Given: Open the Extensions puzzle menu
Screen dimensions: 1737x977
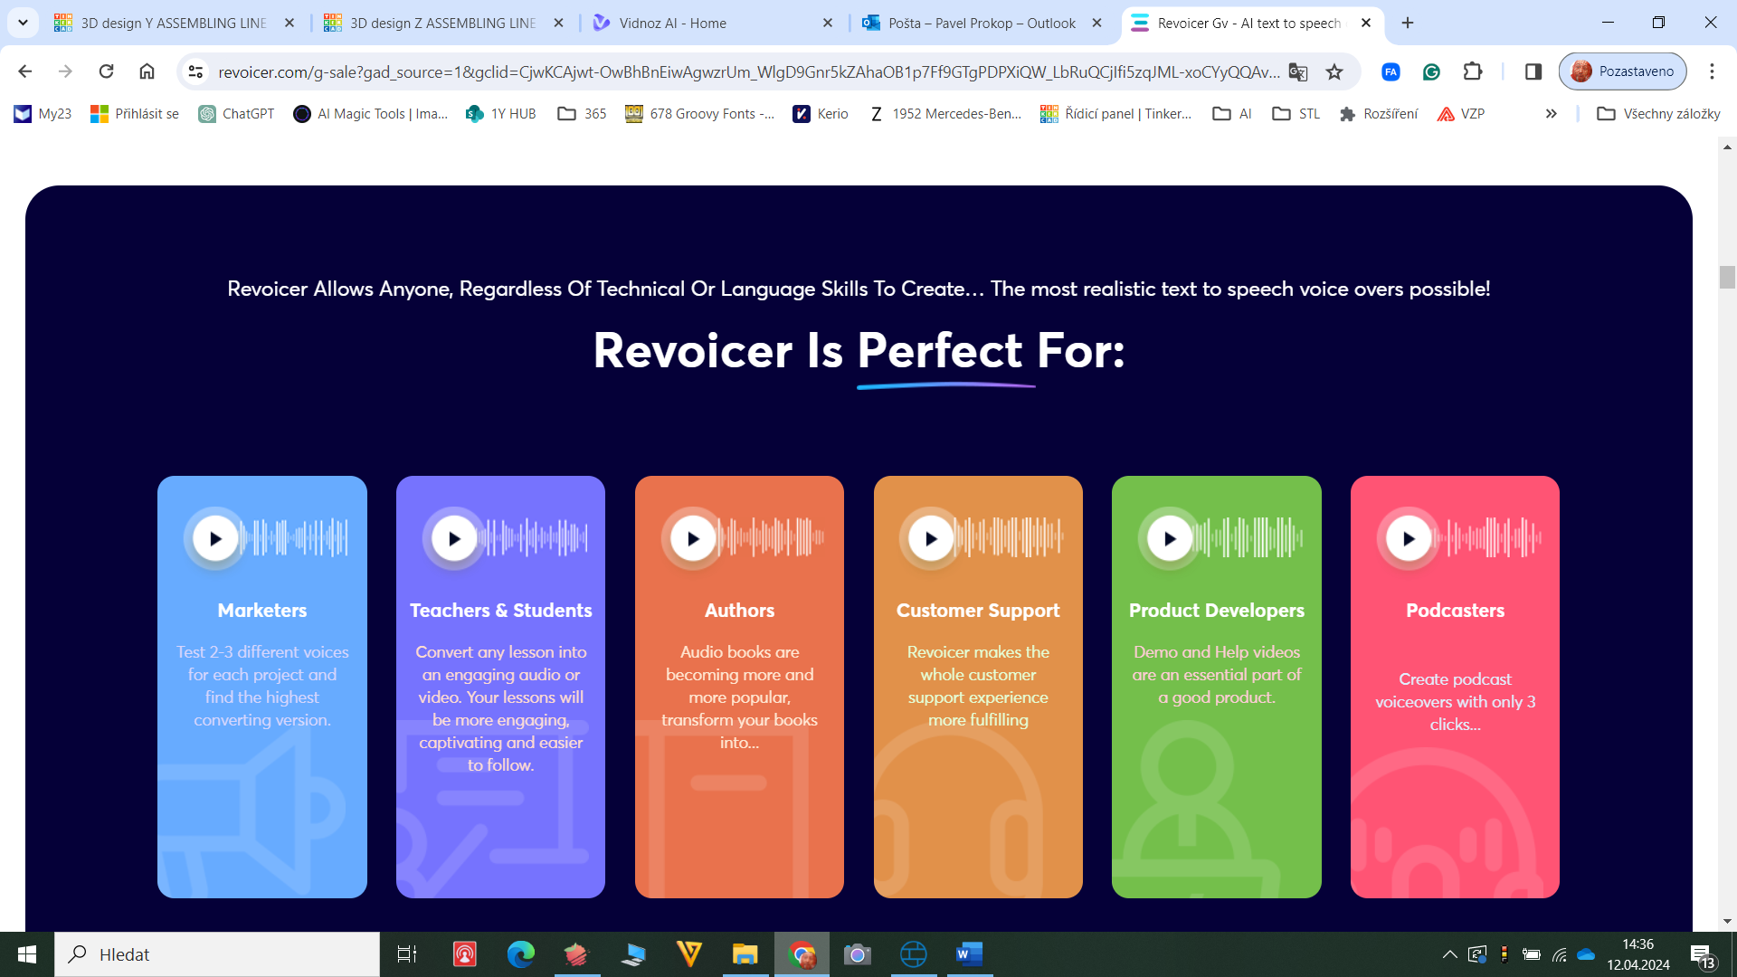Looking at the screenshot, I should [x=1473, y=71].
